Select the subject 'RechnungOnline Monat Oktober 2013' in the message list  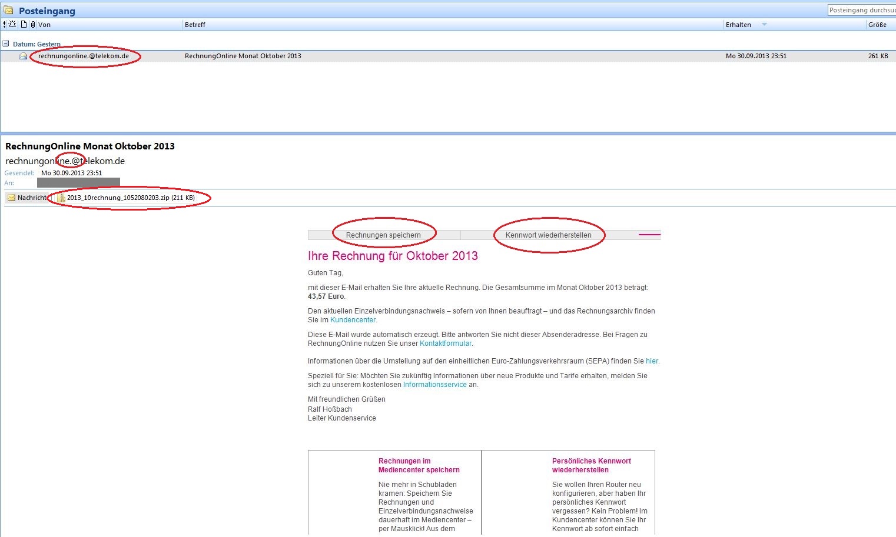coord(243,56)
